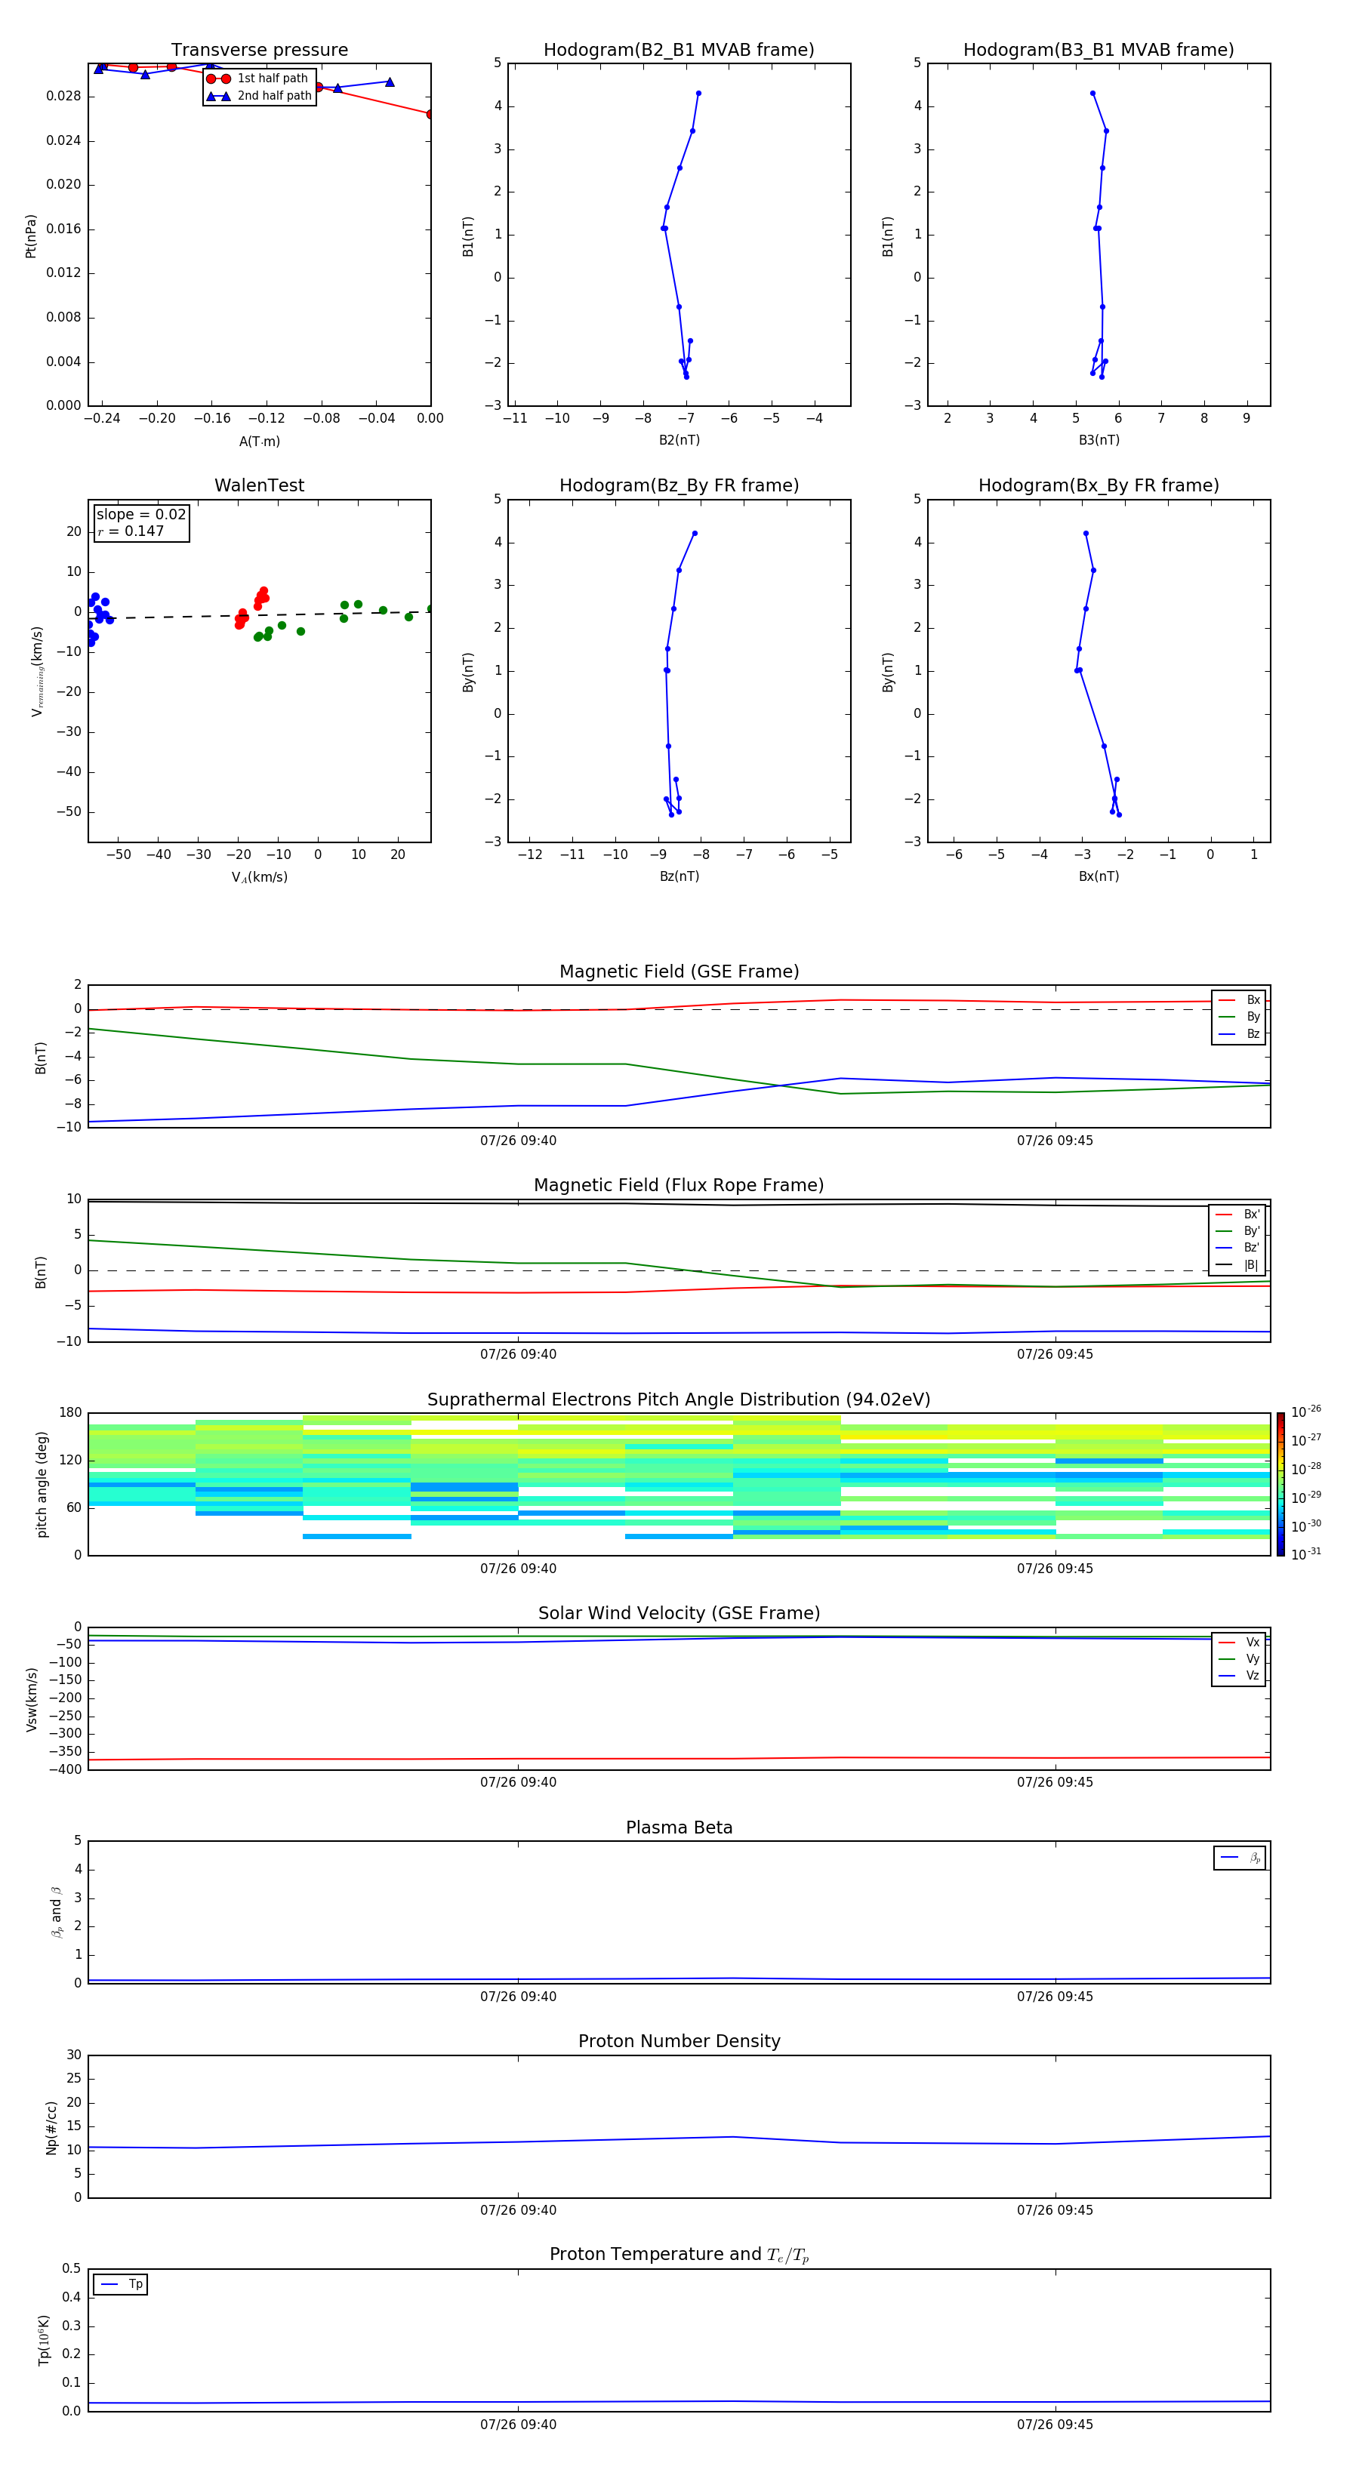Click the "A(T·m)" x-axis label
1359x2491 pixels.
[x=259, y=442]
